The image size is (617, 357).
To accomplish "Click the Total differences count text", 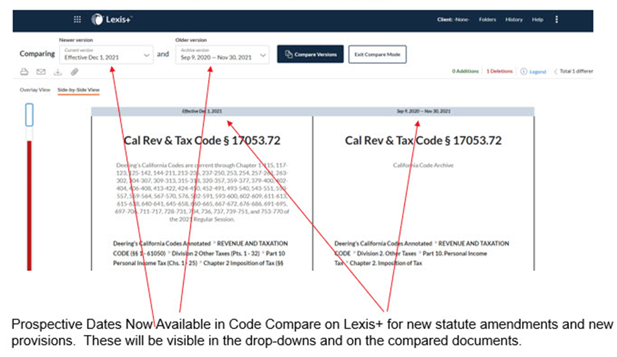I will coord(576,71).
